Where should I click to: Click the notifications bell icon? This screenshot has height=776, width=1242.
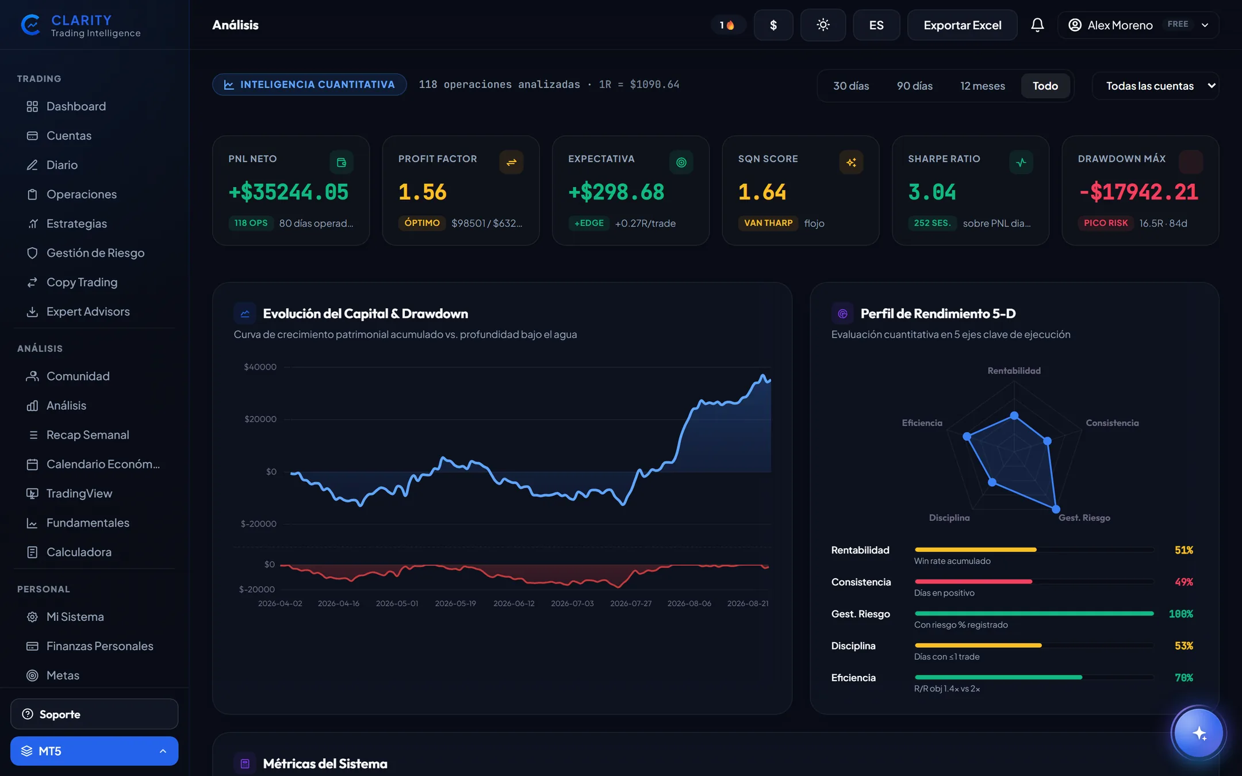(1037, 25)
